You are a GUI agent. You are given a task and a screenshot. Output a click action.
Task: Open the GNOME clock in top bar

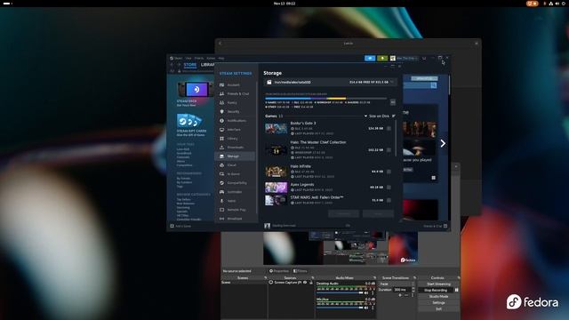[284, 4]
